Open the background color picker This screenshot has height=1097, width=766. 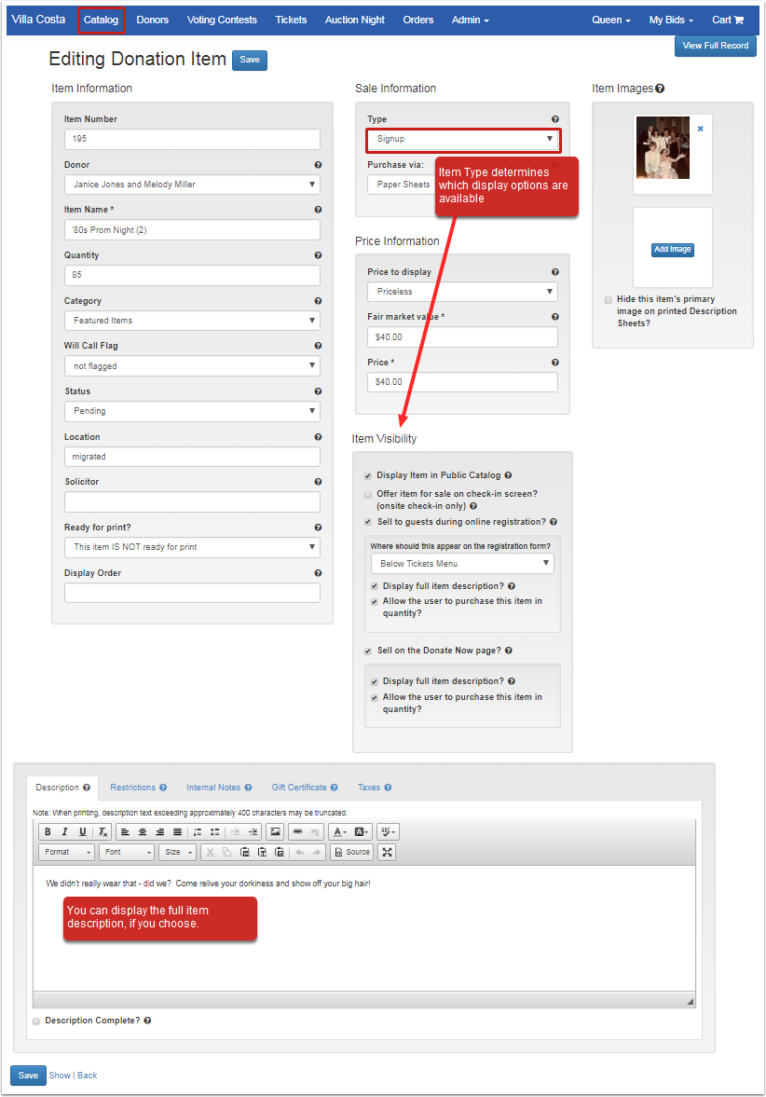pyautogui.click(x=361, y=832)
